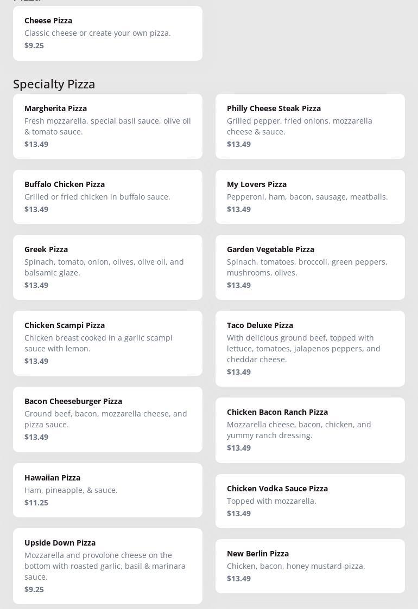Open Bacon Cheeseburger Pizza item
The width and height of the screenshot is (418, 609).
[107, 419]
